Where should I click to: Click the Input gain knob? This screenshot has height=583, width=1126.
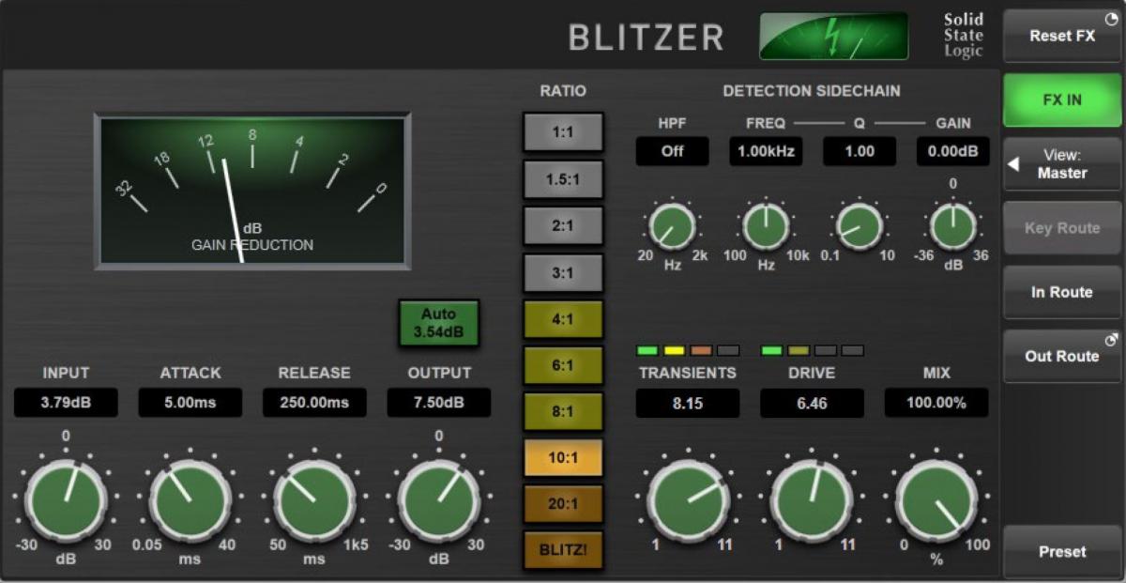65,500
